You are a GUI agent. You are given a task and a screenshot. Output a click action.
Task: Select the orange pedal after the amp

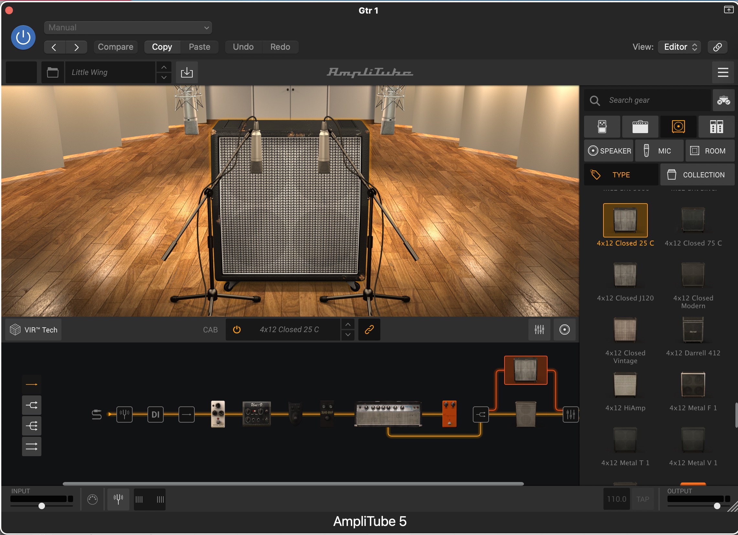pyautogui.click(x=450, y=414)
